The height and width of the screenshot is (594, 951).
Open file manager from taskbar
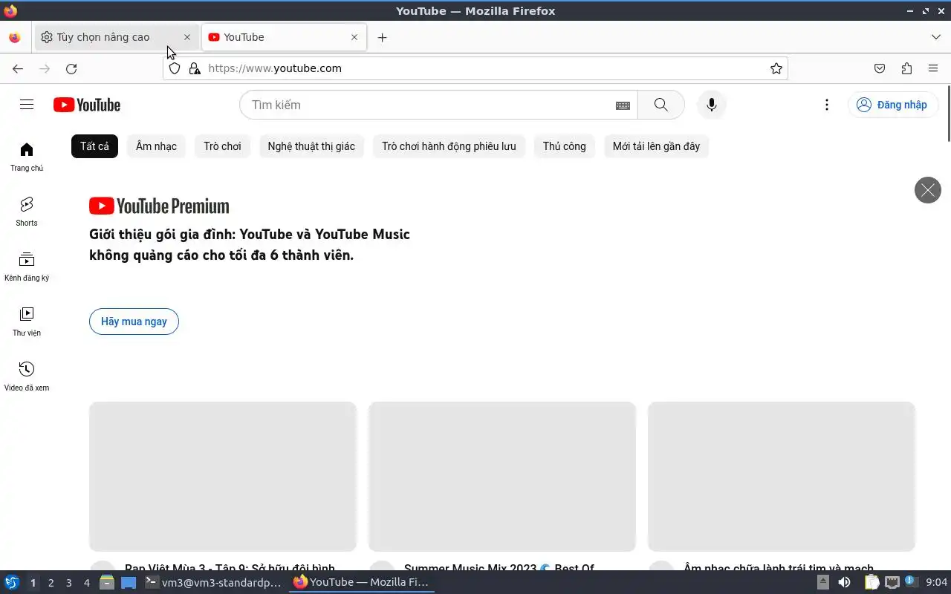coord(107,582)
